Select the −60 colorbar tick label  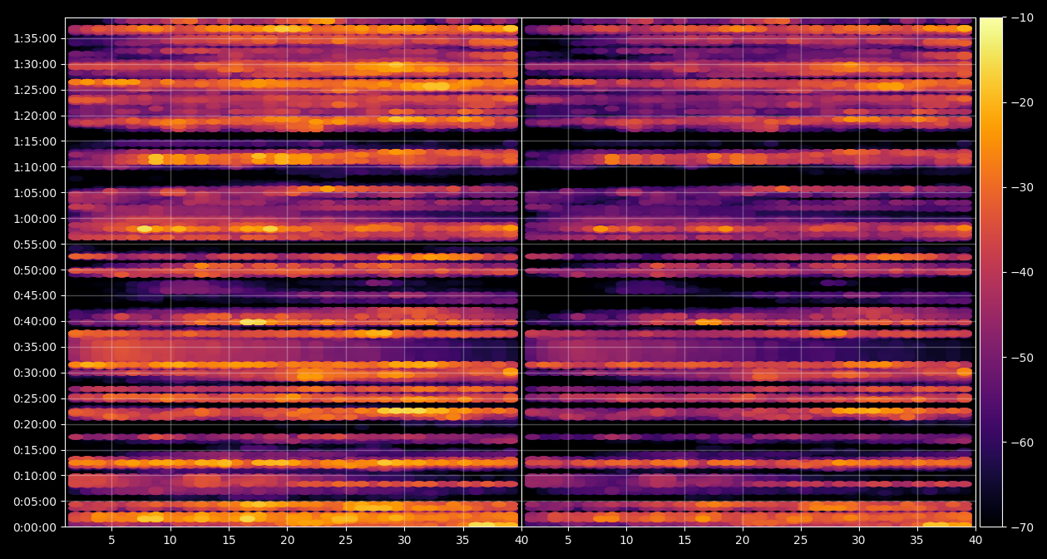1023,443
